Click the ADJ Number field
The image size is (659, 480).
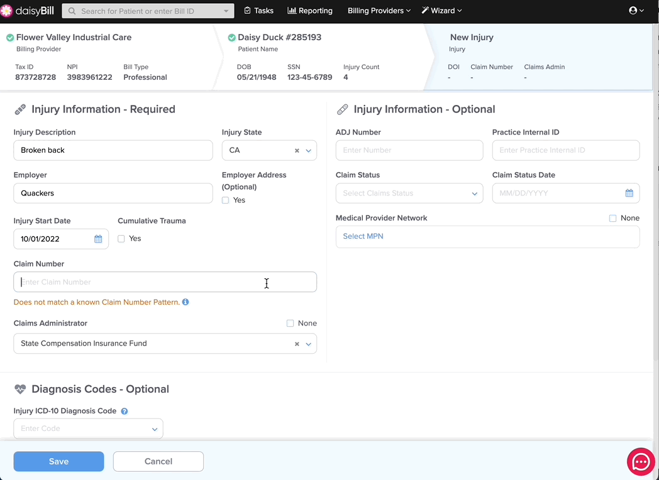[409, 150]
